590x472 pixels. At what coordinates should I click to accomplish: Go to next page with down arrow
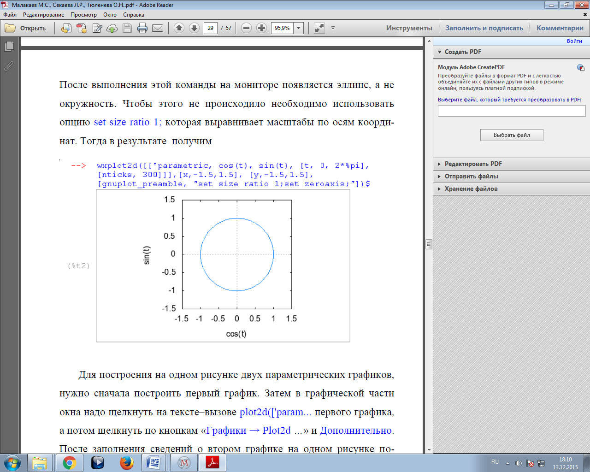[195, 28]
